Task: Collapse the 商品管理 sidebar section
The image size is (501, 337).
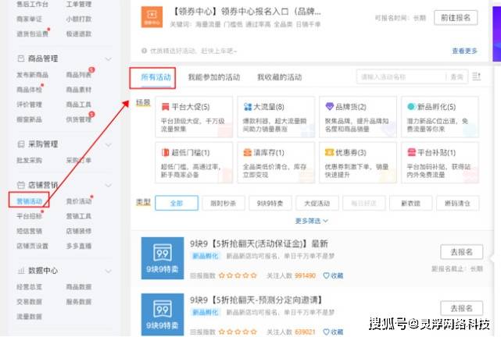Action: pyautogui.click(x=109, y=59)
